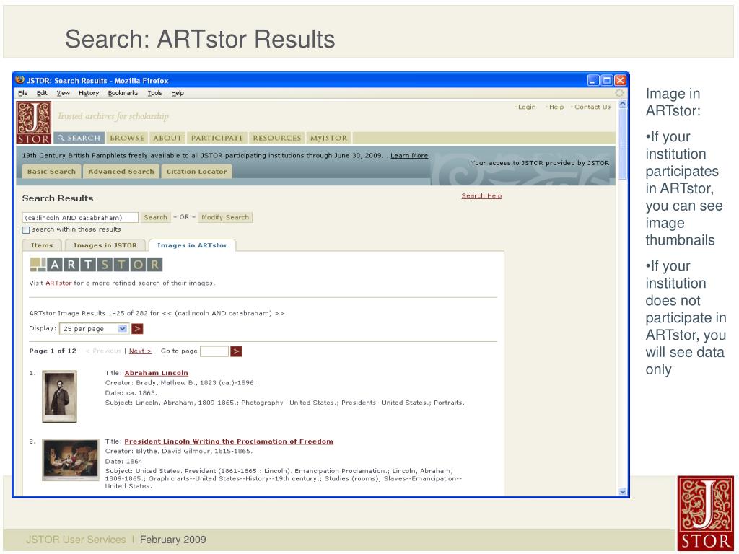Image resolution: width=739 pixels, height=554 pixels.
Task: Select the ABOUT navigation tab
Action: click(x=167, y=138)
